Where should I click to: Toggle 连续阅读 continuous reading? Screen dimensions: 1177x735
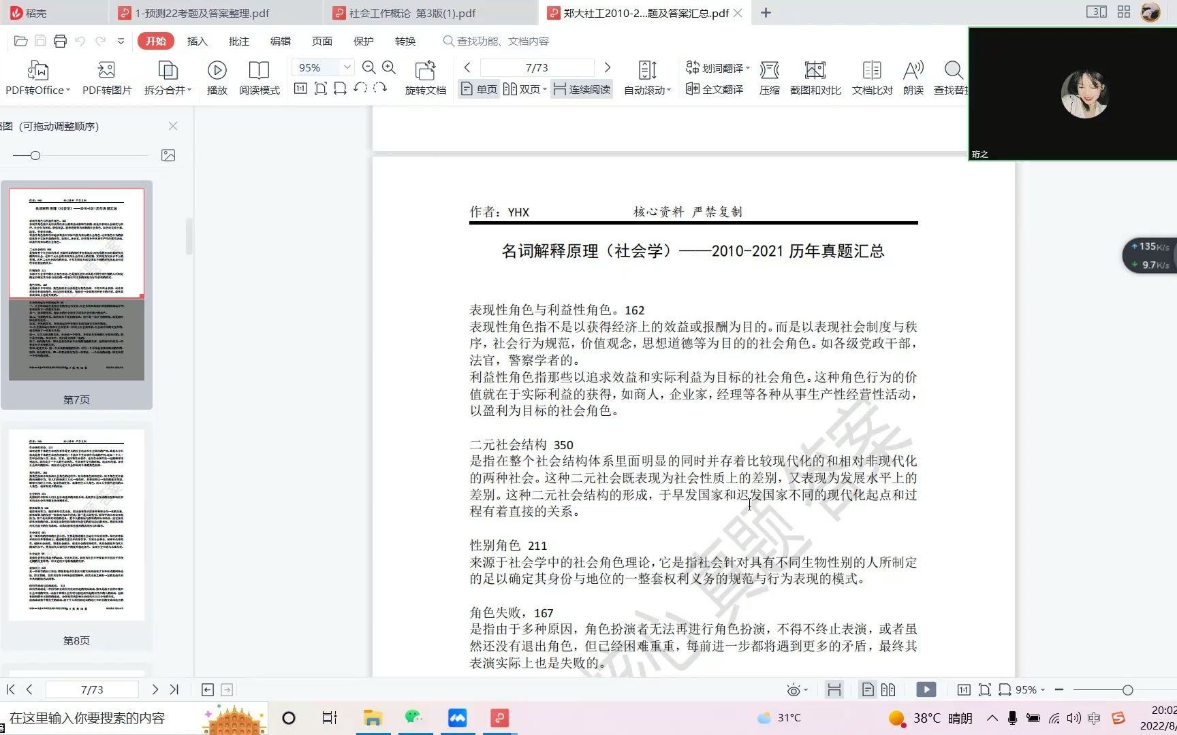(582, 89)
